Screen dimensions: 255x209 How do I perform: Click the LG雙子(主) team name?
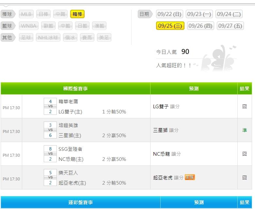click(x=71, y=112)
